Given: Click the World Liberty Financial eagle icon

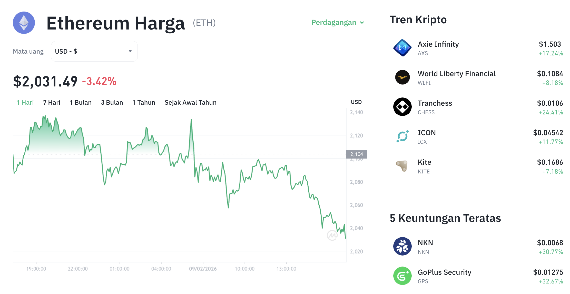Looking at the screenshot, I should 402,77.
